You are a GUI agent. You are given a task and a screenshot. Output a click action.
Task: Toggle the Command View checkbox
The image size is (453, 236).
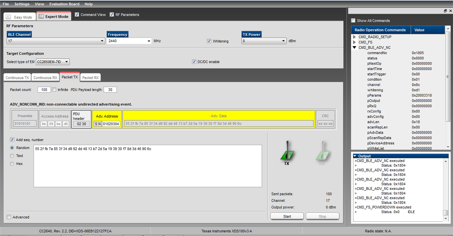click(77, 15)
